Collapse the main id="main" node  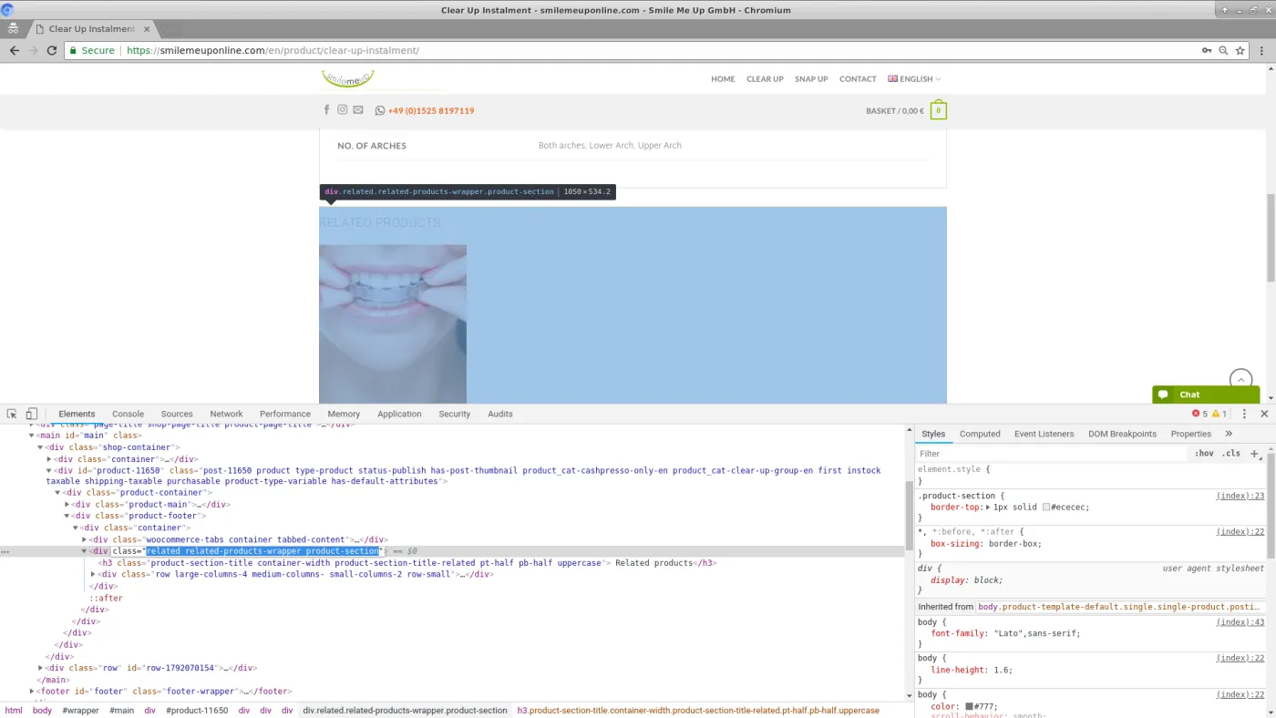click(x=32, y=436)
